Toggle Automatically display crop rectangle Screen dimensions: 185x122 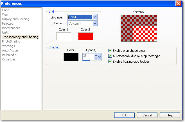click(x=110, y=56)
